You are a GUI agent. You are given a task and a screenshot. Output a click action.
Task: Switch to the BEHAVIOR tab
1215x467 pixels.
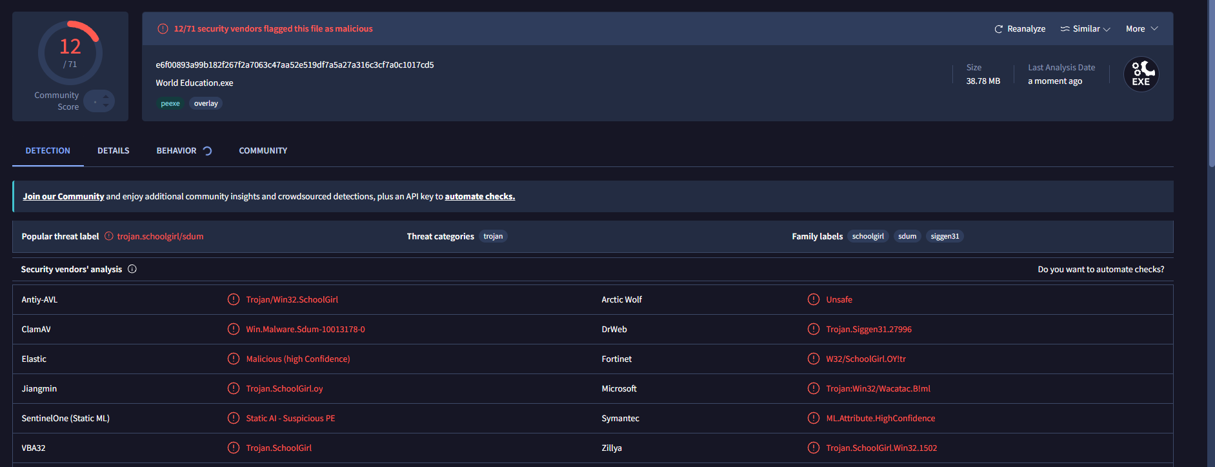coord(176,151)
